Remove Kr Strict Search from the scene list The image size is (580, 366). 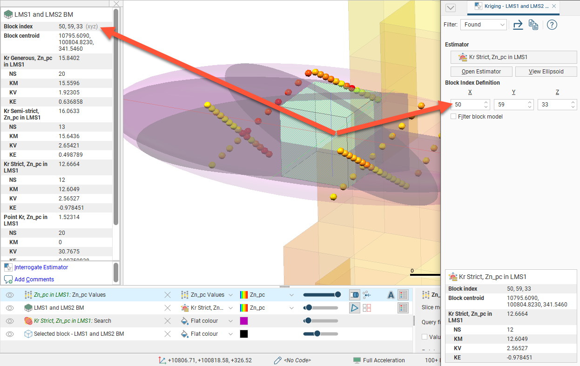pos(168,321)
